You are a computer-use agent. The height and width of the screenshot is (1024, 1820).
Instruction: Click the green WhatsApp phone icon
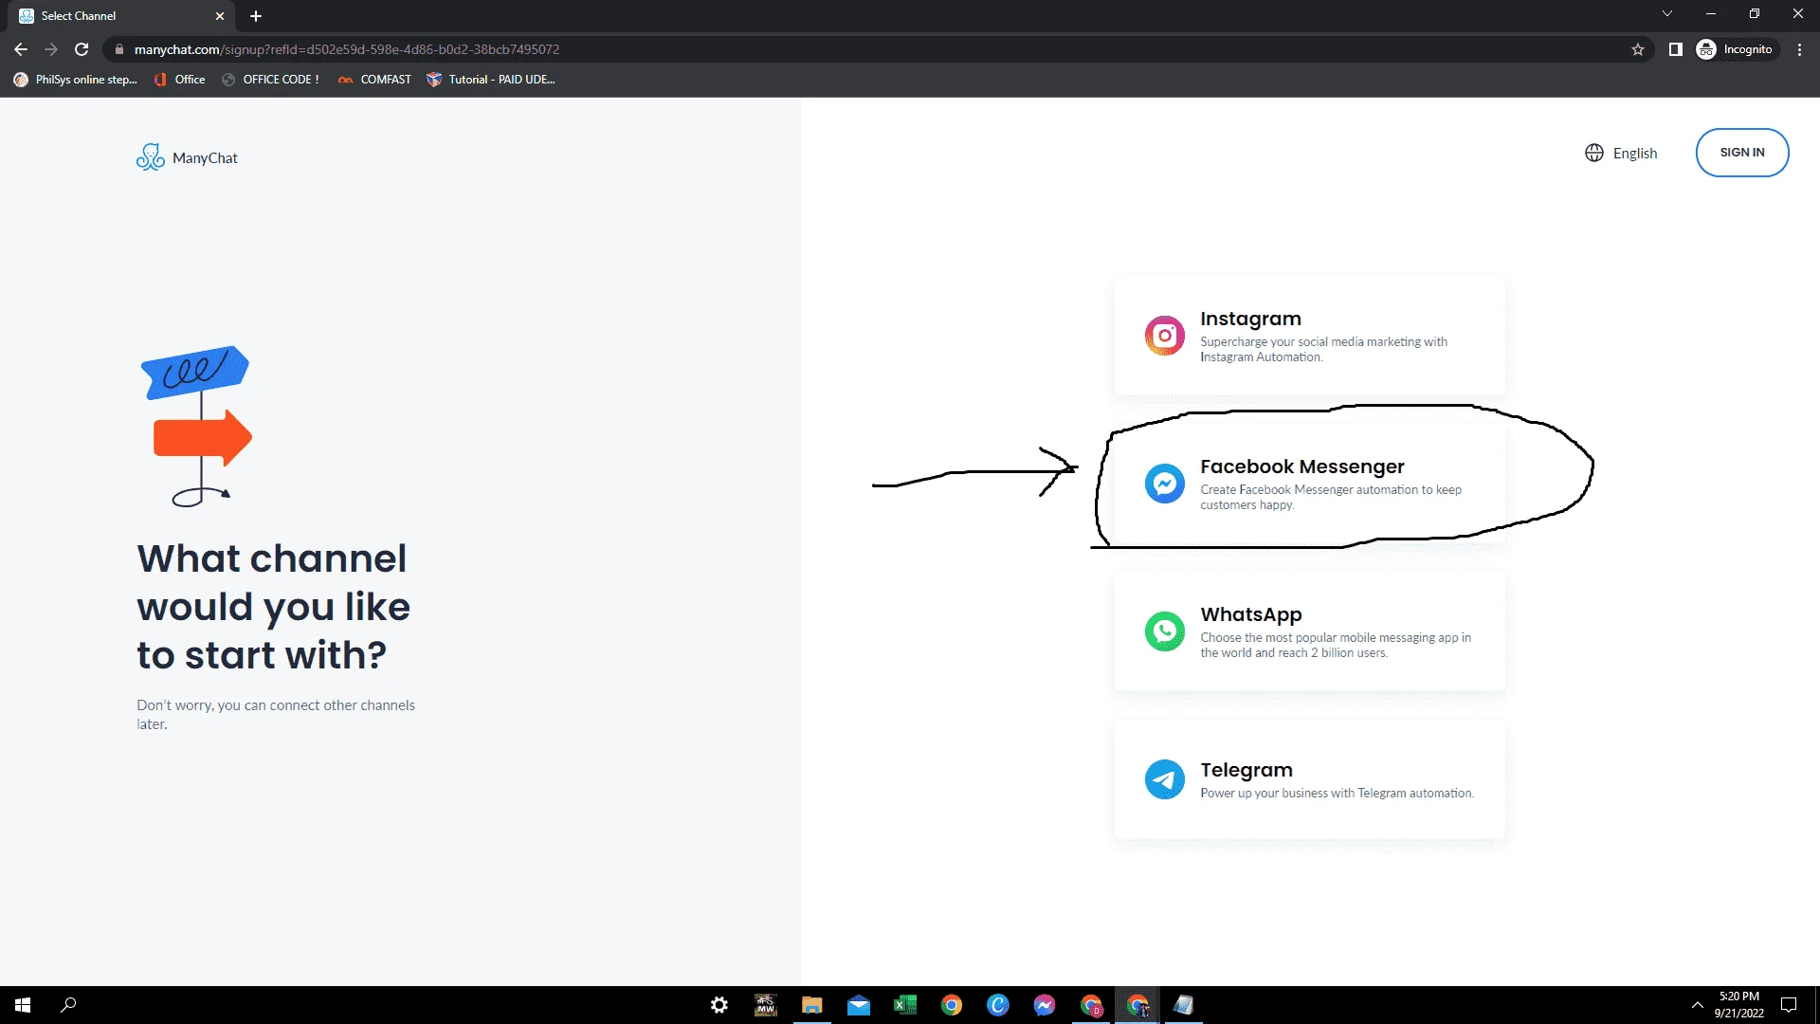(x=1164, y=631)
